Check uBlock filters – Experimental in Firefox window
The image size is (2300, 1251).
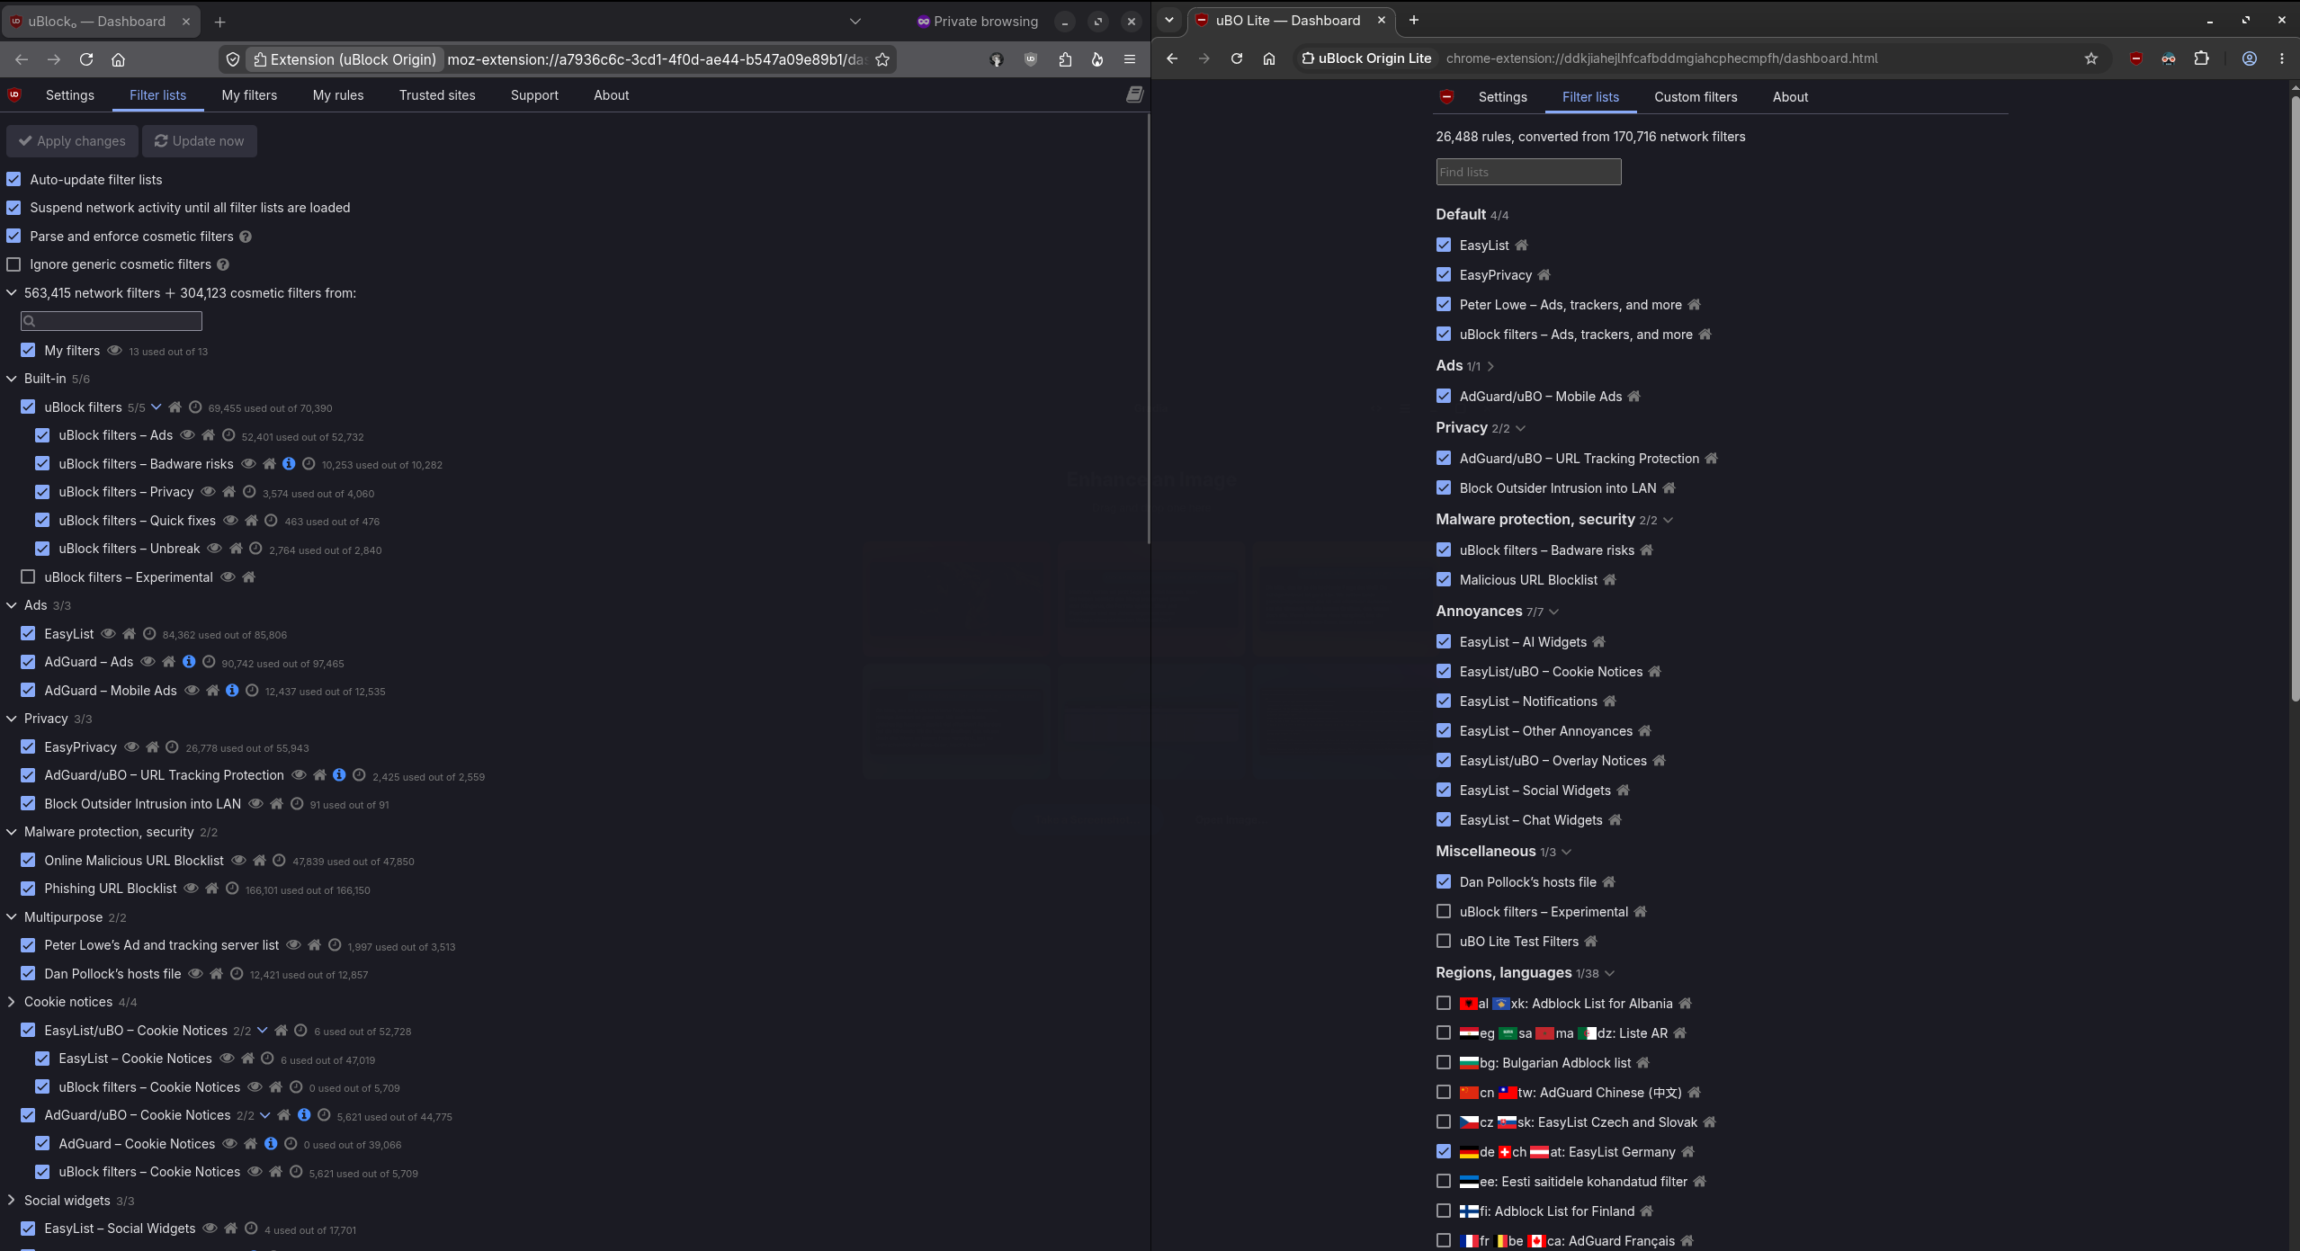pos(28,577)
